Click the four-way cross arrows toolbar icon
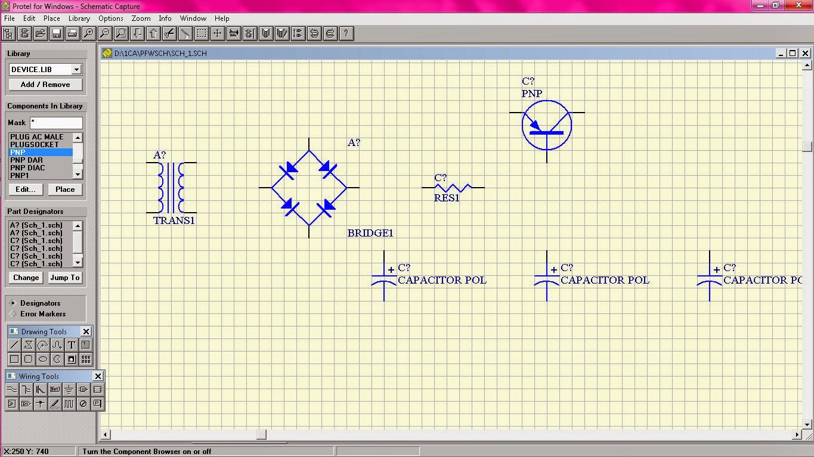 coord(218,33)
